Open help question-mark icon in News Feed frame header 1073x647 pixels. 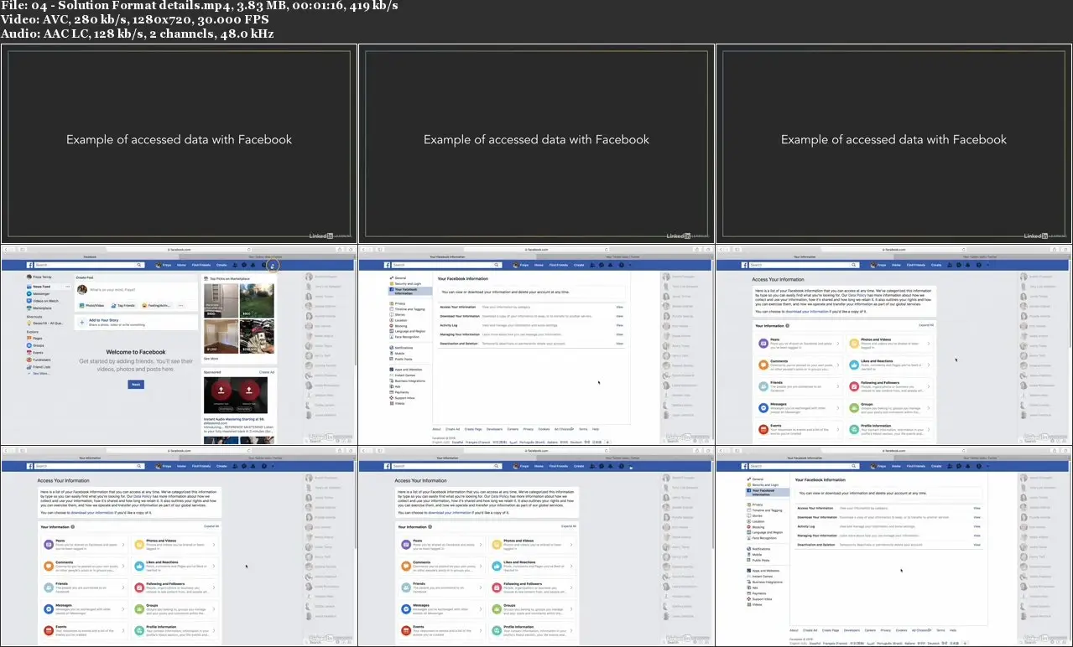(264, 265)
